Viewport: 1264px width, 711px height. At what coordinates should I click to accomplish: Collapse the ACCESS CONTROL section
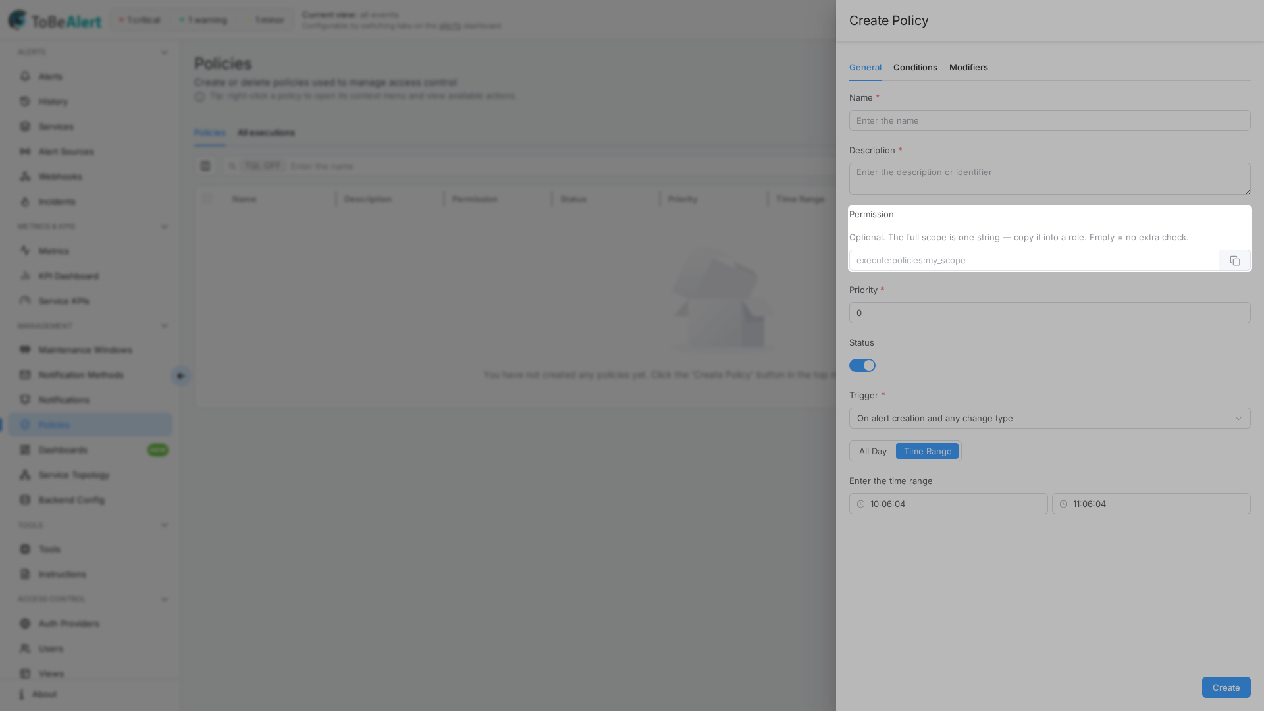[165, 600]
